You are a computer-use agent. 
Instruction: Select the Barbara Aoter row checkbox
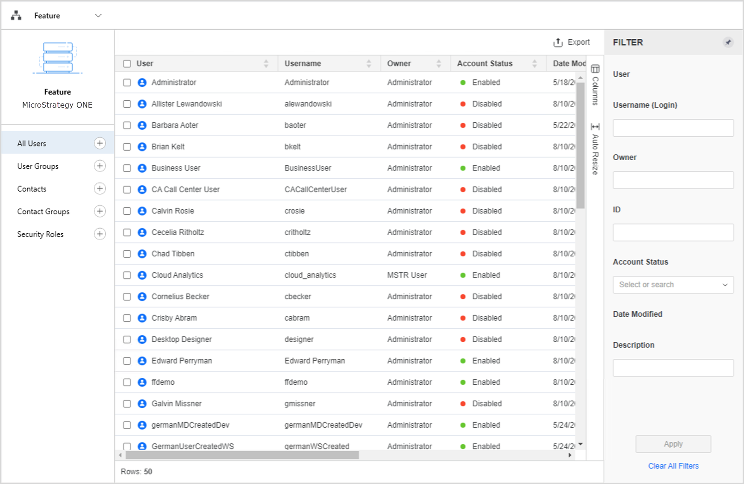click(x=127, y=125)
